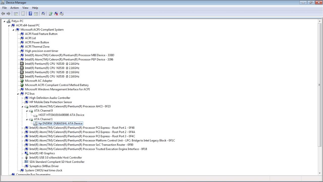Expand the Intel(R) HD Graphics node
This screenshot has width=323, height=182.
[x=22, y=153]
